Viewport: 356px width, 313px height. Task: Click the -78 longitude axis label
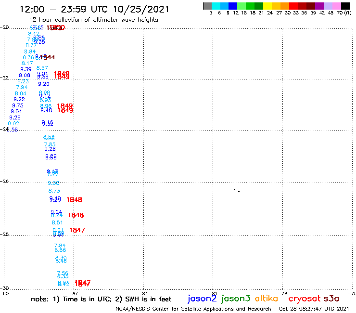[x=283, y=293]
